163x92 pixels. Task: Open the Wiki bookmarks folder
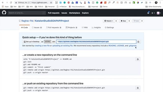pos(30,7)
